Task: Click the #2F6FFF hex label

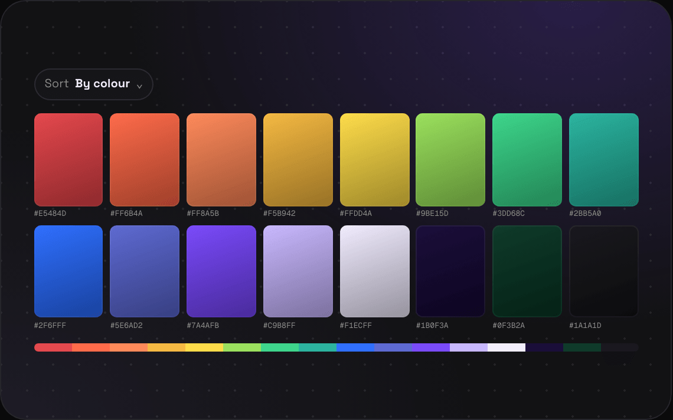Action: tap(50, 325)
